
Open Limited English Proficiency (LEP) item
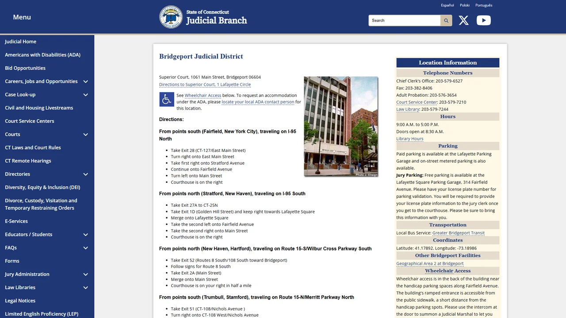pyautogui.click(x=42, y=314)
